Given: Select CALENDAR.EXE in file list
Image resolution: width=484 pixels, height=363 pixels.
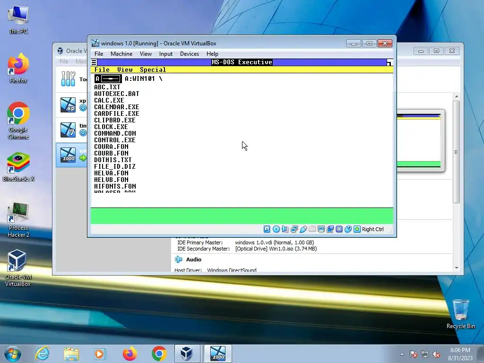Looking at the screenshot, I should (117, 107).
